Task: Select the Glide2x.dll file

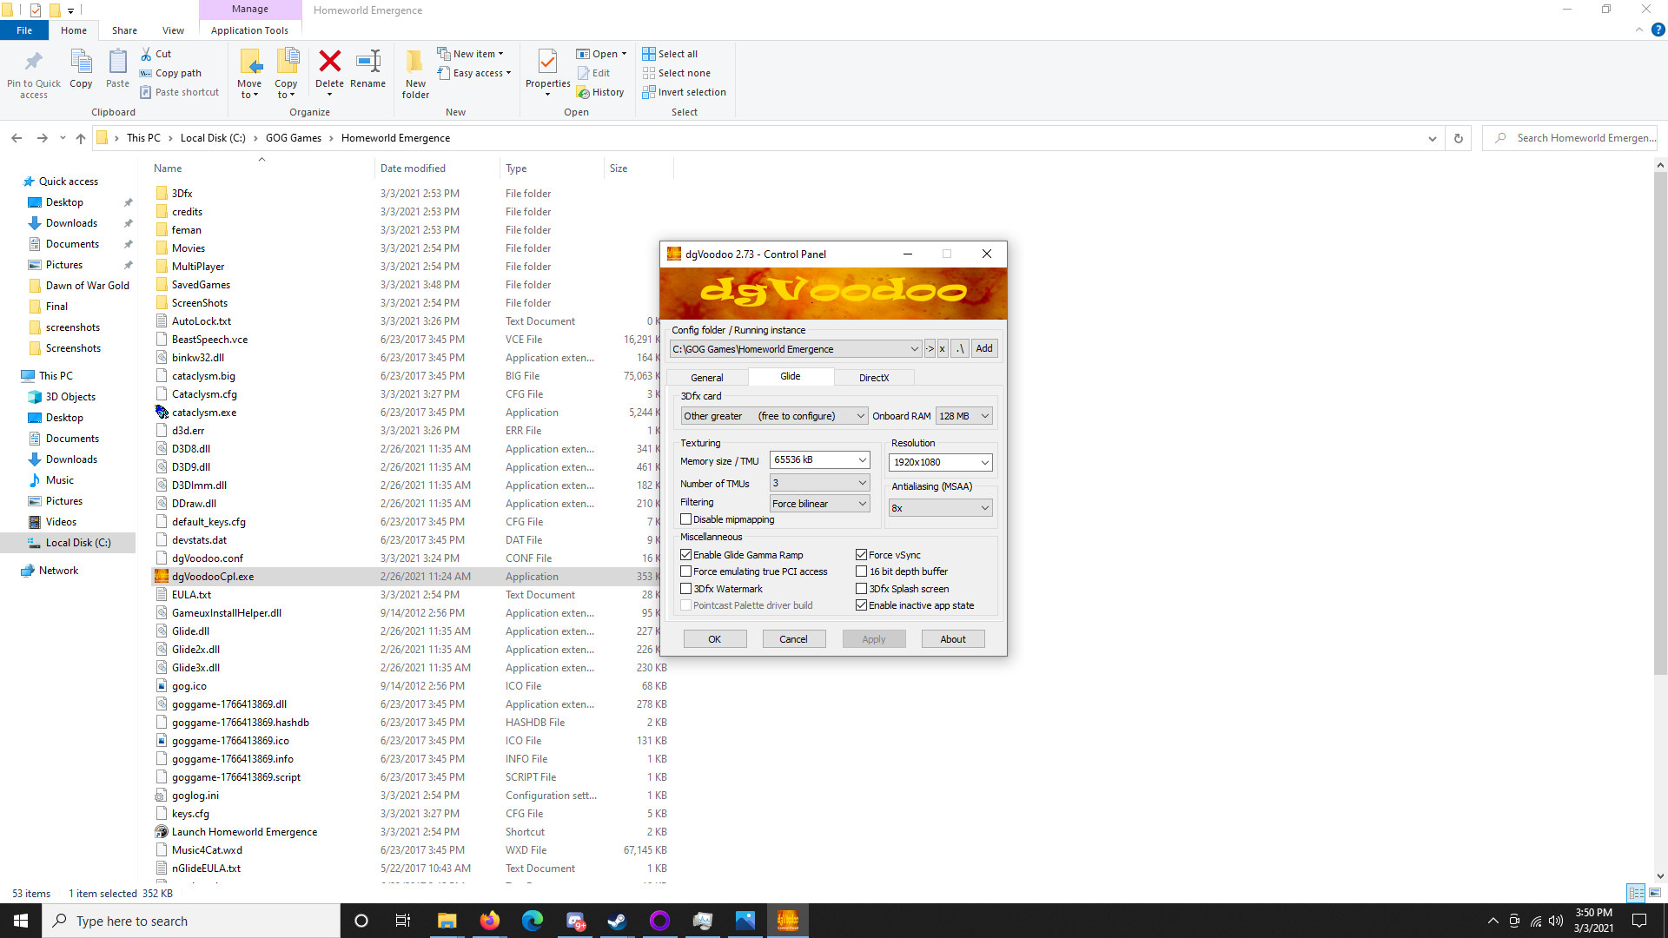Action: (x=195, y=650)
